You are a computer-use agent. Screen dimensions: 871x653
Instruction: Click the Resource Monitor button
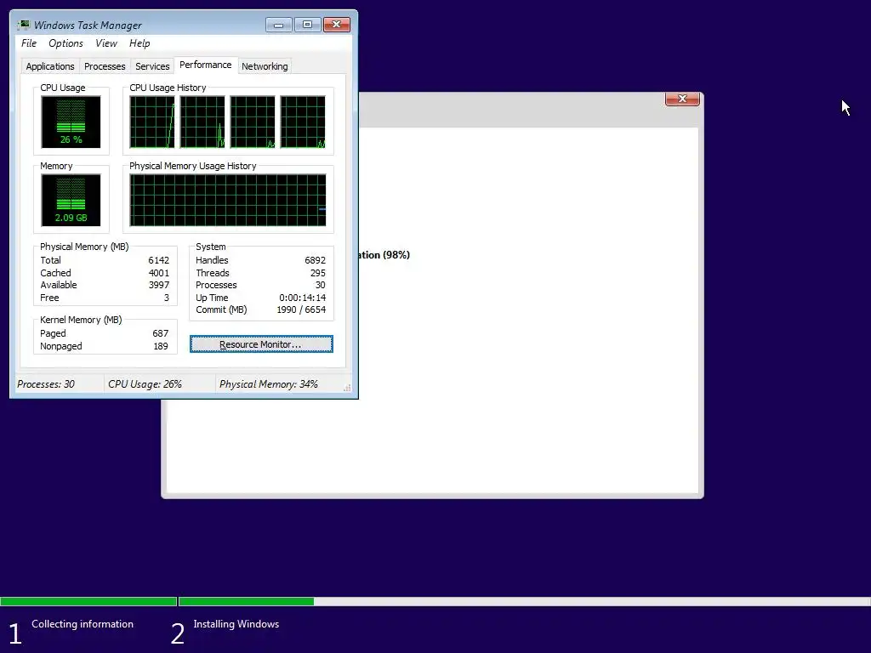coord(261,344)
